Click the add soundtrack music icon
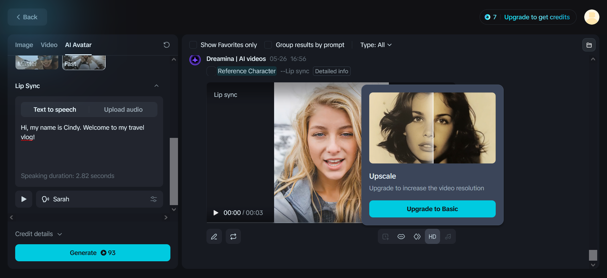 448,237
